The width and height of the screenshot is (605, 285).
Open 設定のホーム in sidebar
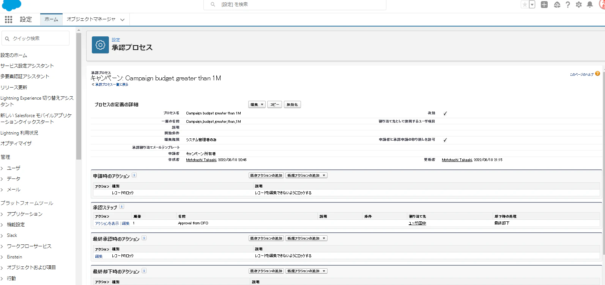[x=14, y=55]
